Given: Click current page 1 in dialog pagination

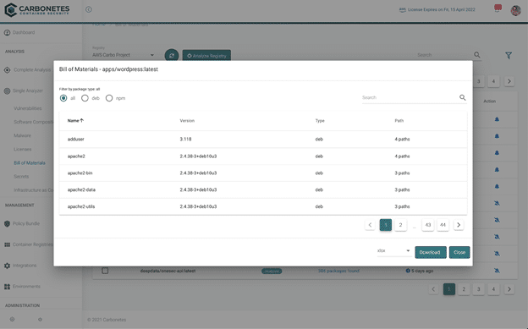Looking at the screenshot, I should (386, 225).
